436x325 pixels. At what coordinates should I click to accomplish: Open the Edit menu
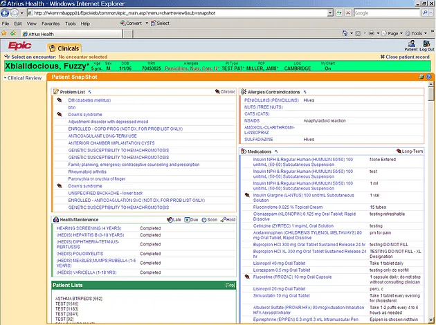[18, 24]
